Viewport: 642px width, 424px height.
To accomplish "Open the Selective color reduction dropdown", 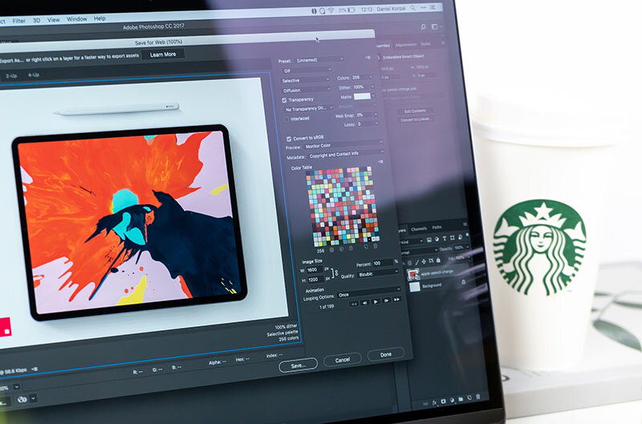I will [x=306, y=80].
